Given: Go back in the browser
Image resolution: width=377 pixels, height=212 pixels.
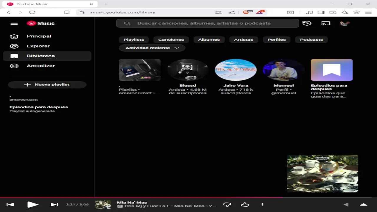Looking at the screenshot, I should pos(9,12).
